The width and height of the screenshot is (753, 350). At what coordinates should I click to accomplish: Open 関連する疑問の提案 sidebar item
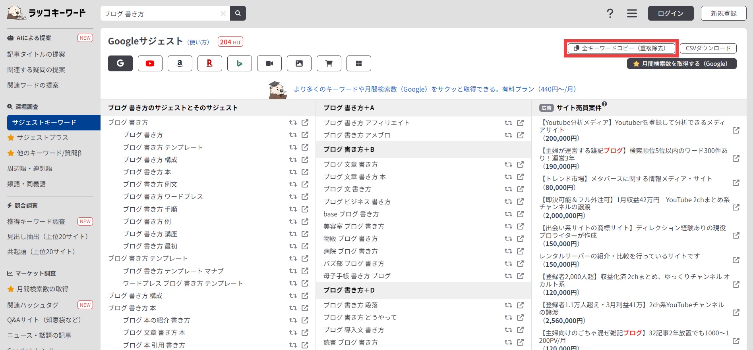click(x=36, y=70)
